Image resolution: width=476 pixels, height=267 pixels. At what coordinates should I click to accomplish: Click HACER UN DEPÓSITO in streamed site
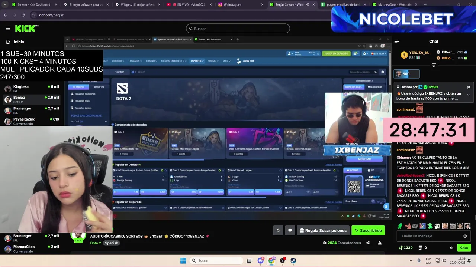336,53
